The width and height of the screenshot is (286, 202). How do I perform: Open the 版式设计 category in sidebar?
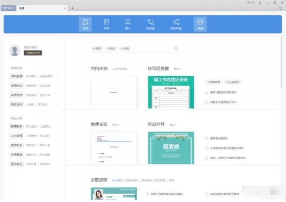(17, 105)
